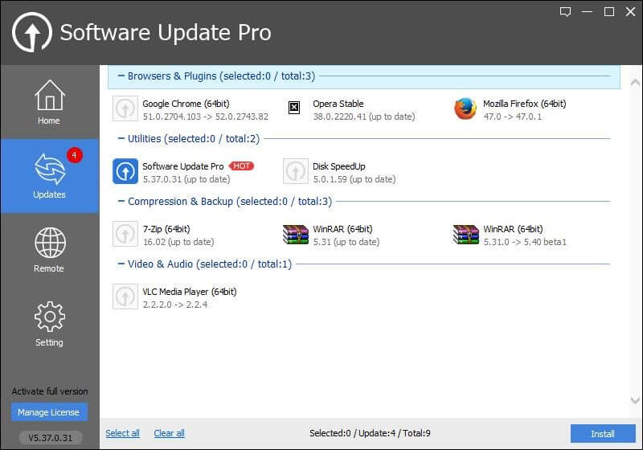Select the Mozilla Firefox icon
Viewport: 643px width, 450px height.
click(465, 108)
